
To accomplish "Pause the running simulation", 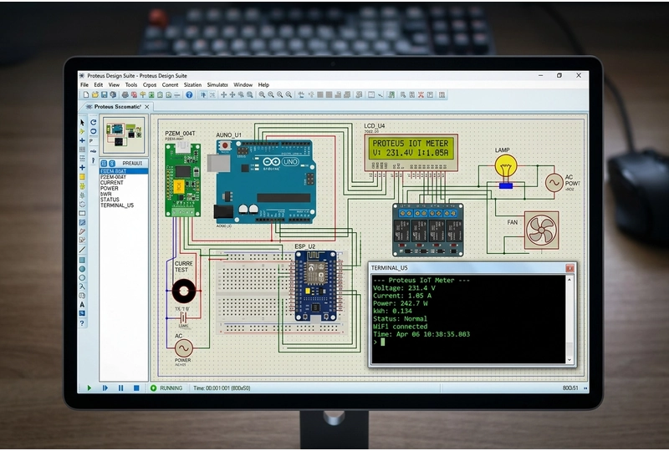I will pos(120,388).
